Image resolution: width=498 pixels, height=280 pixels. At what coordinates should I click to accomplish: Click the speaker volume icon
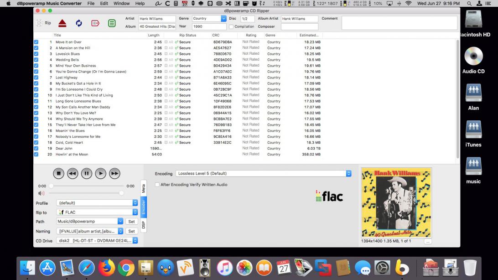click(x=41, y=193)
